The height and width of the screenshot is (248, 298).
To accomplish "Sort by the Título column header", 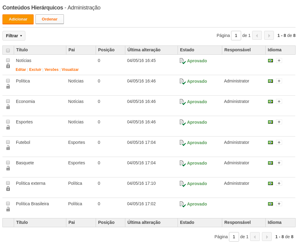I will click(x=22, y=50).
